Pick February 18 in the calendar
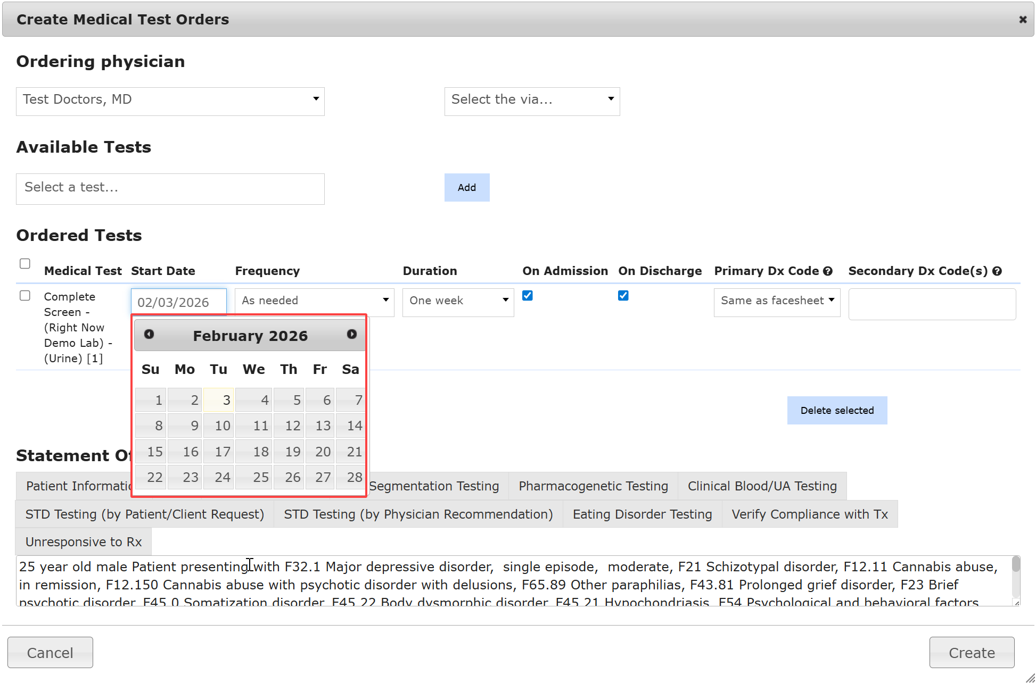 coord(254,452)
